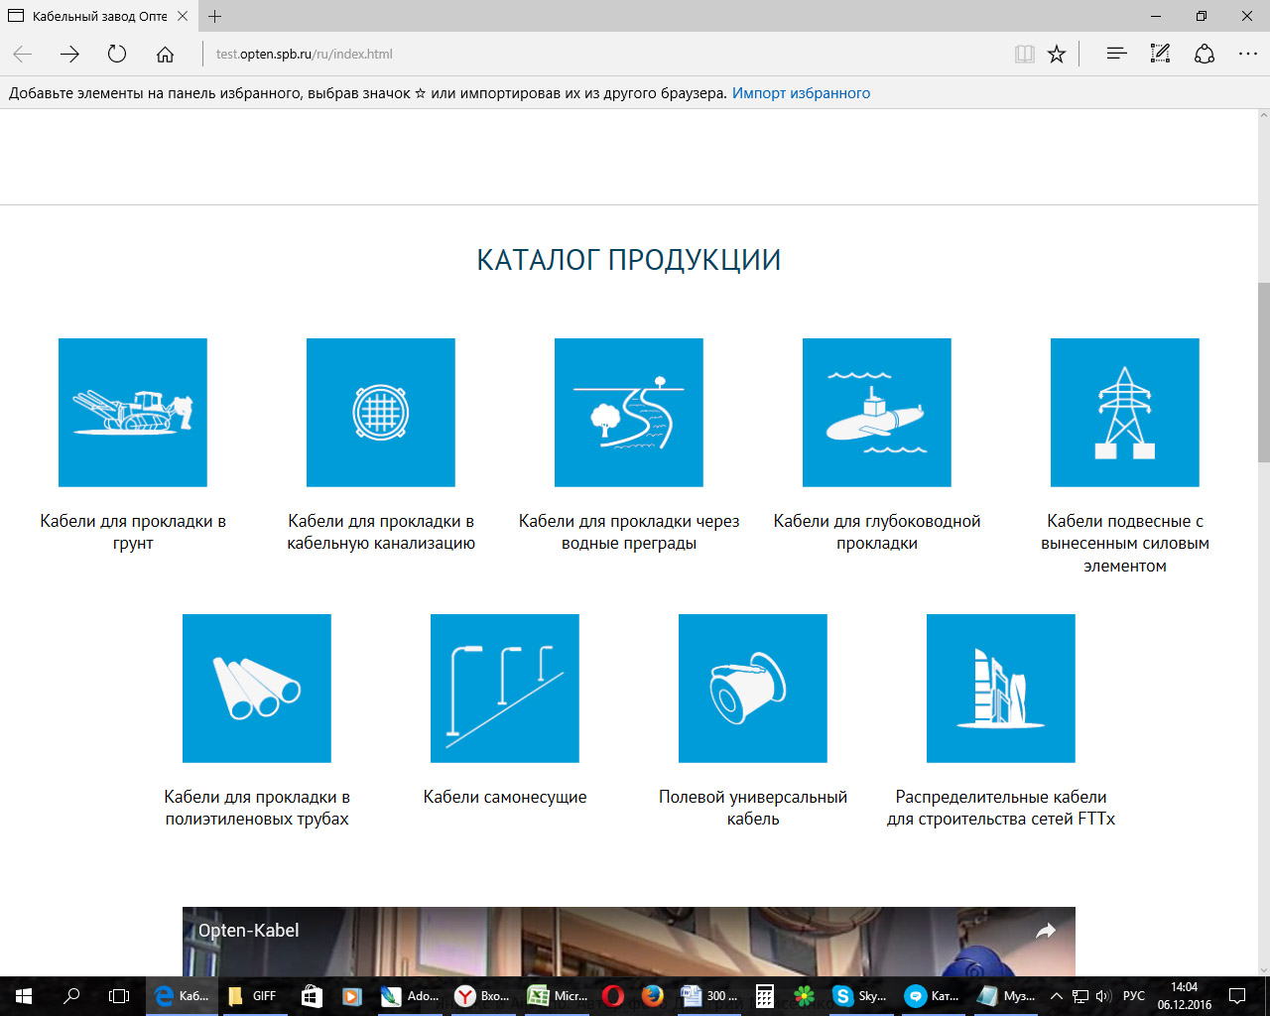Switch to Yandex browser in taskbar
1270x1016 pixels.
pos(482,996)
